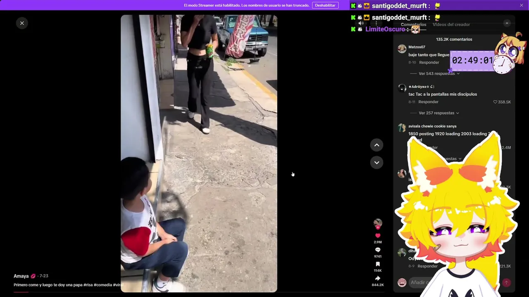Seek using the video progress bar
This screenshot has width=529, height=297.
(199, 292)
